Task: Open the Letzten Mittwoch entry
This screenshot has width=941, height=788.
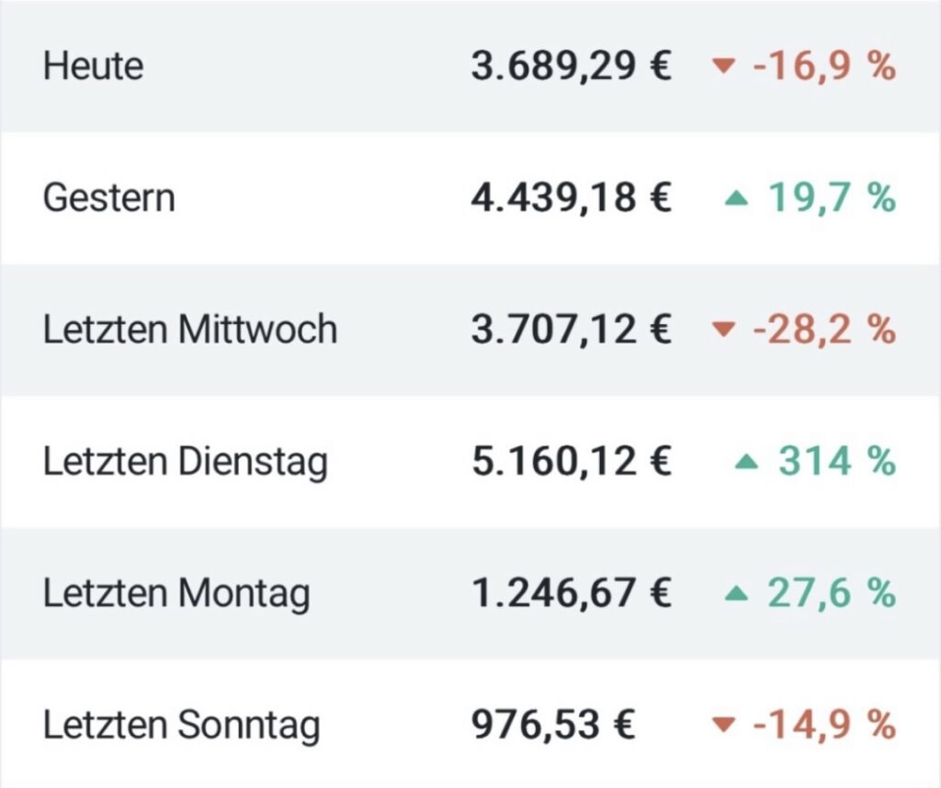Action: 470,330
